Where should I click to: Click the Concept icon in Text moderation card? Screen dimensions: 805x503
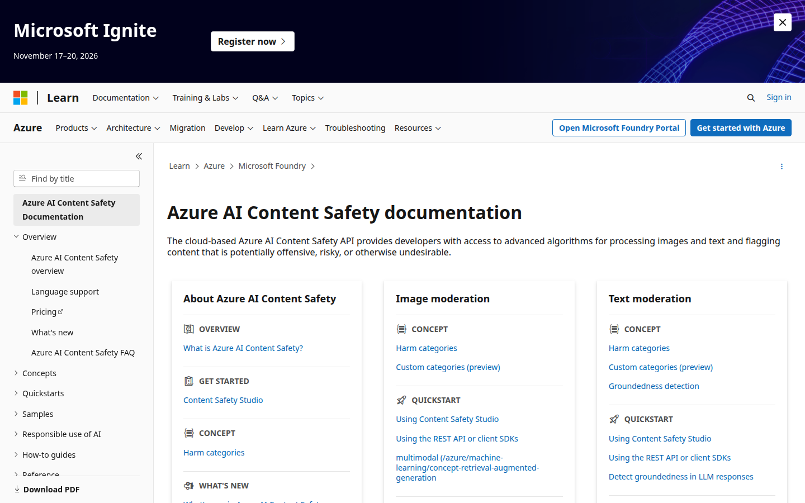[x=614, y=329]
